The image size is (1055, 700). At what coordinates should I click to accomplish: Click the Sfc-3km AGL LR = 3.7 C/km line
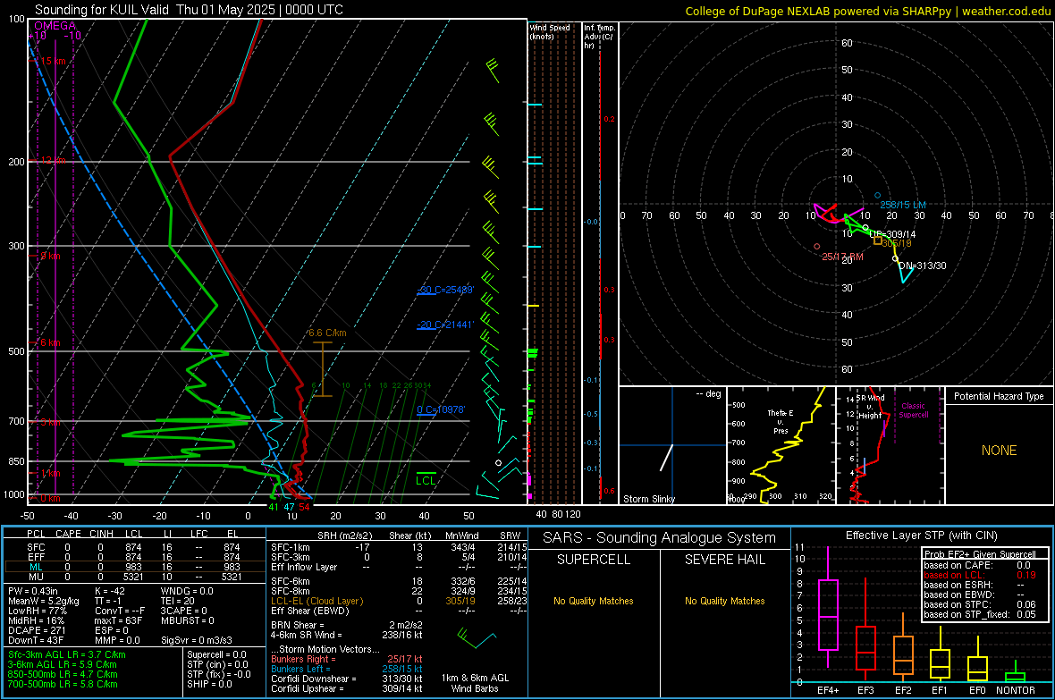pyautogui.click(x=67, y=654)
